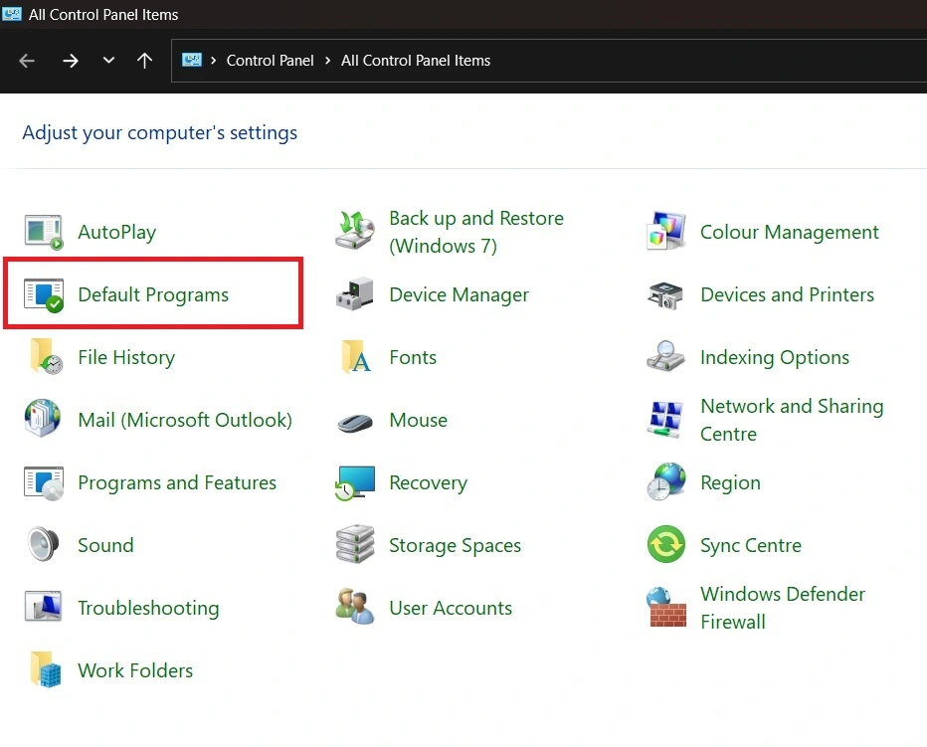Open the Colour Management link
This screenshot has width=927, height=747.
tap(790, 232)
